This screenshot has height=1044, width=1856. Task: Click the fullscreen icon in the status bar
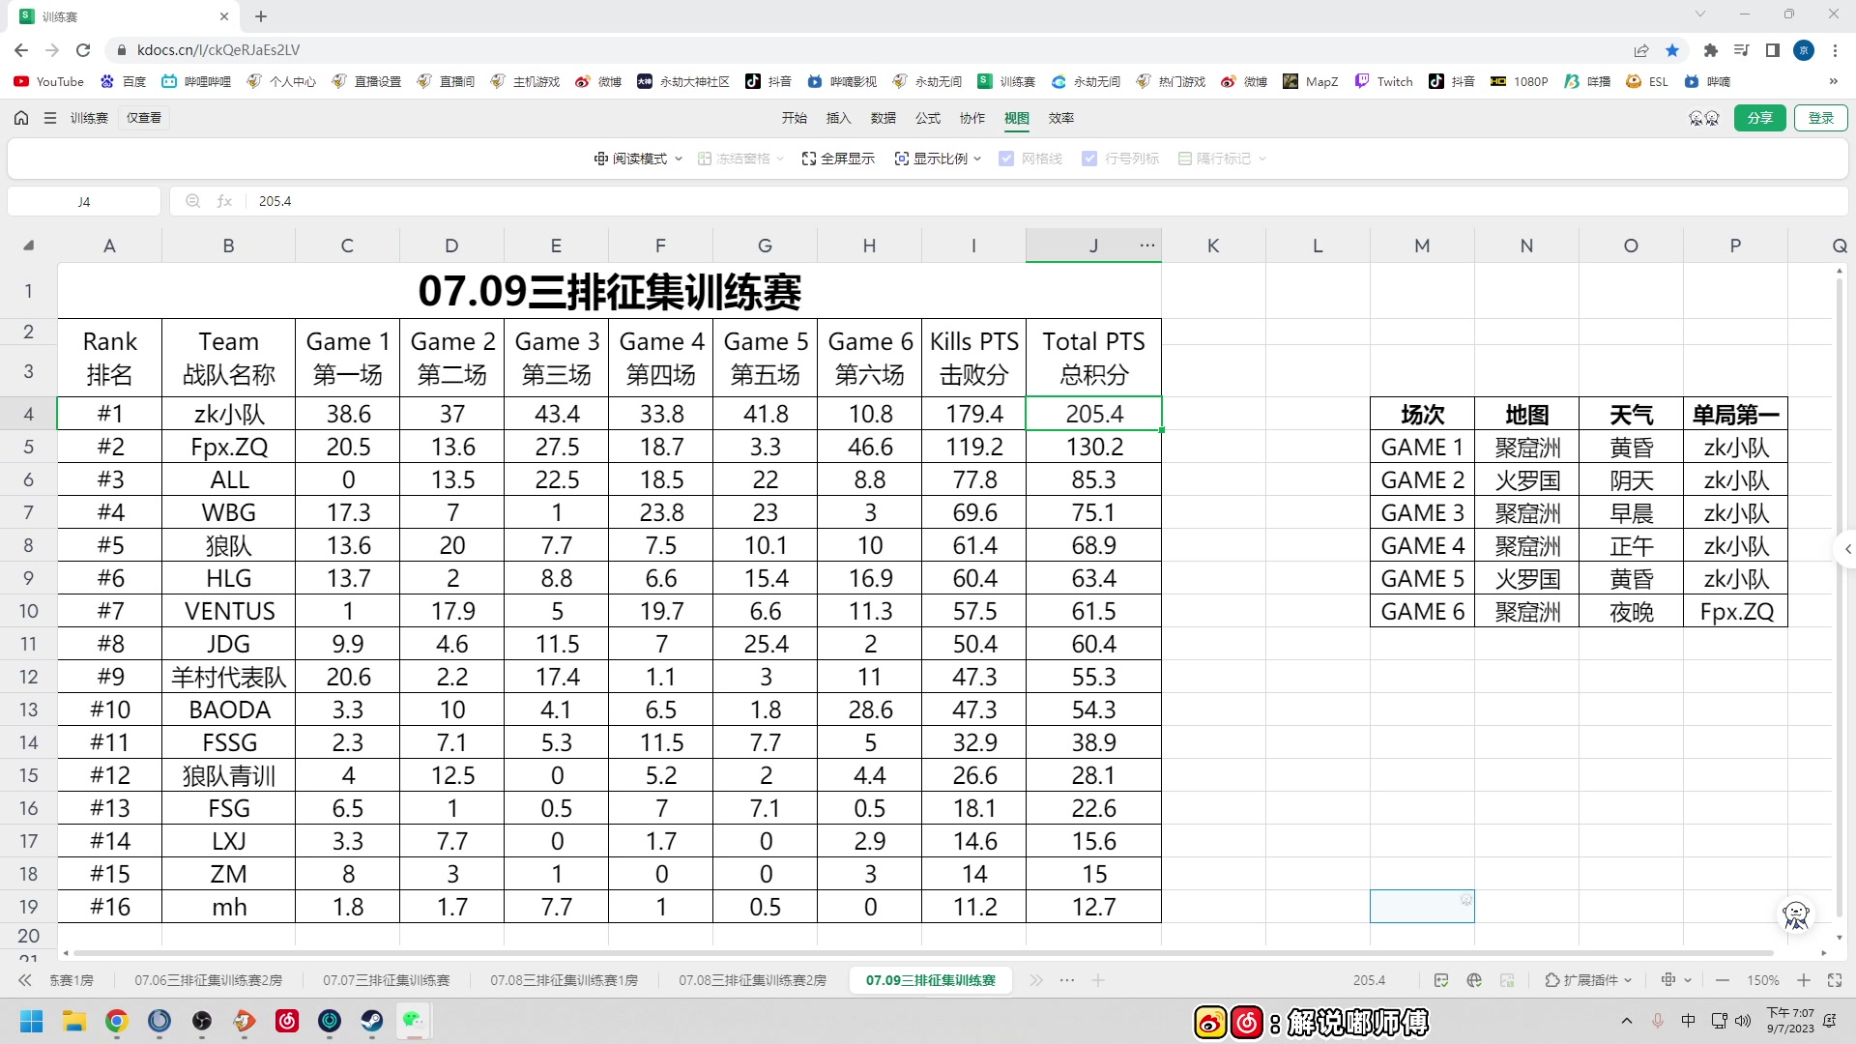1836,980
